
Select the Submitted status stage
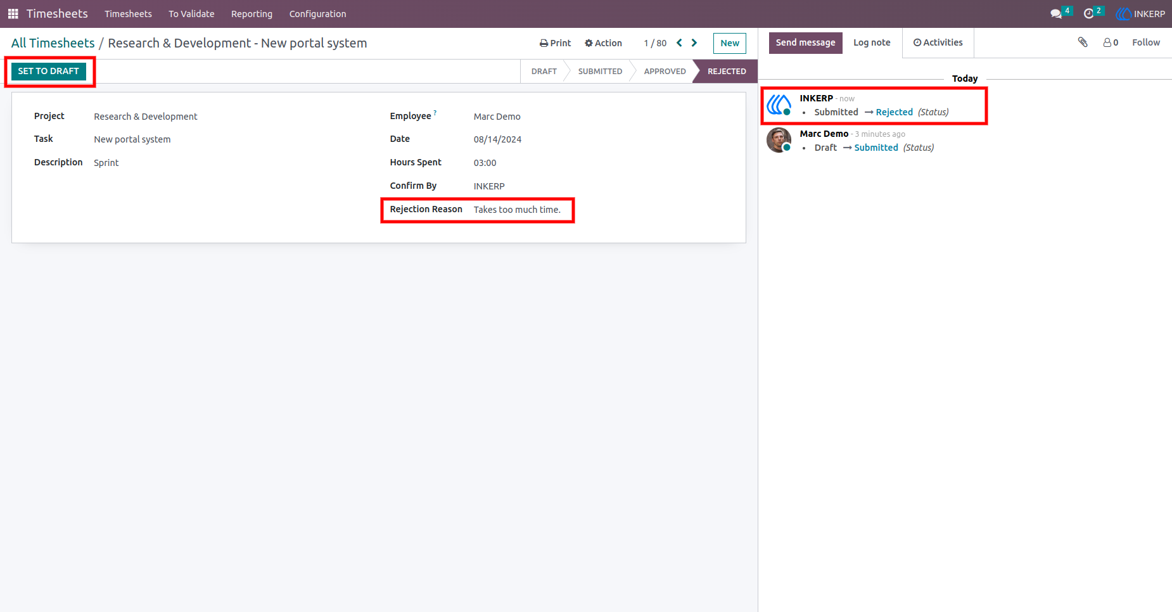[600, 72]
